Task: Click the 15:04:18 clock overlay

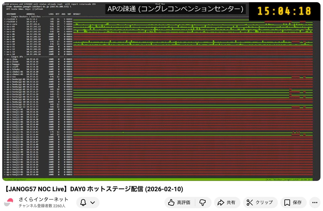Action: [284, 11]
